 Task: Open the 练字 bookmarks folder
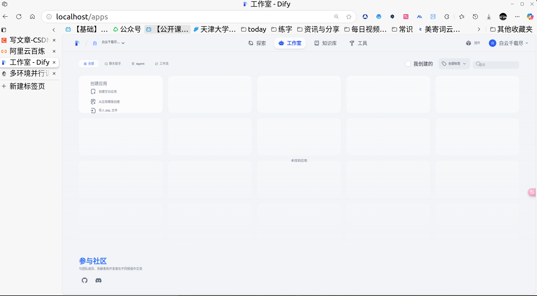(282, 29)
